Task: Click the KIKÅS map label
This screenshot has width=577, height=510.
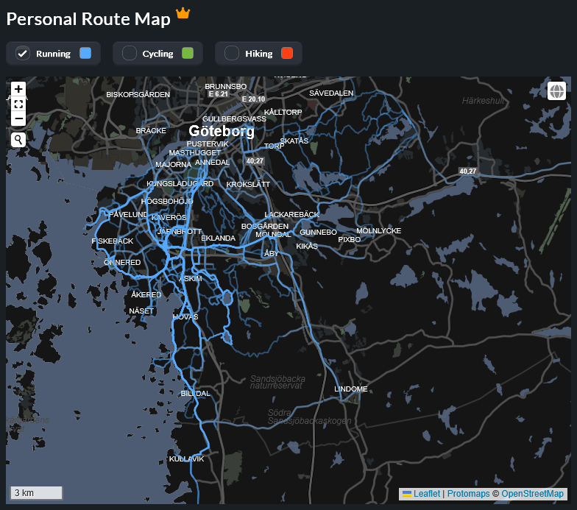Action: pyautogui.click(x=307, y=246)
